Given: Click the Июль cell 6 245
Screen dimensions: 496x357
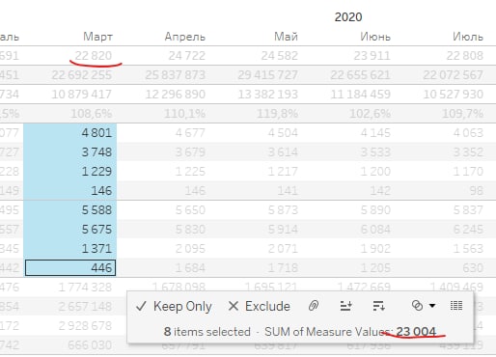Looking at the screenshot, I should (x=468, y=230).
